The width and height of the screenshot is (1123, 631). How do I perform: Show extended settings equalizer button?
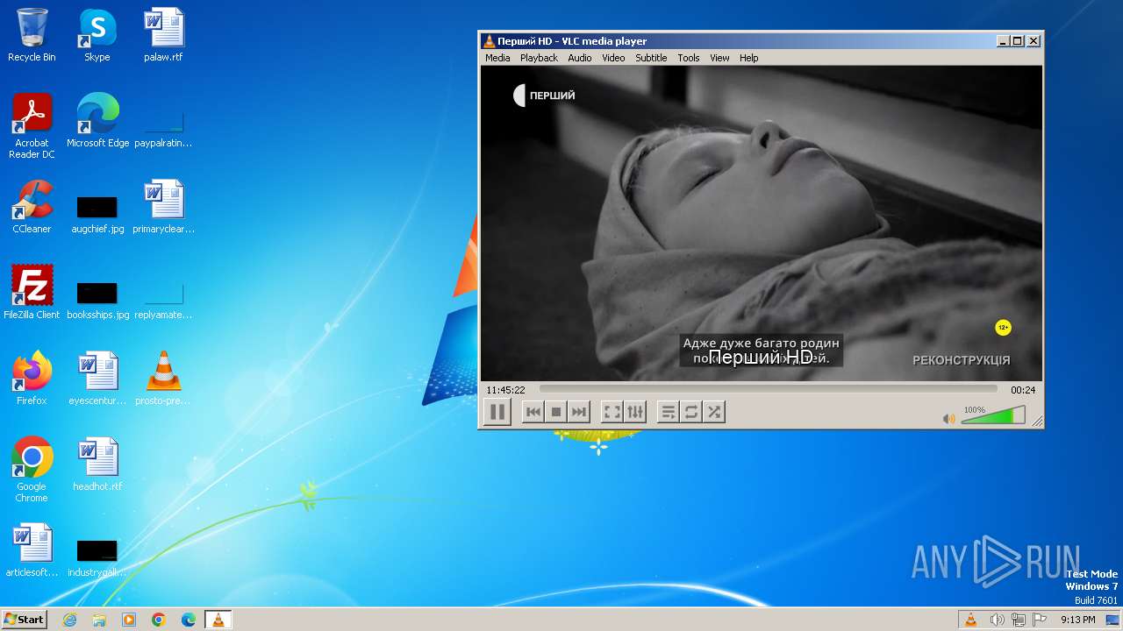pyautogui.click(x=635, y=412)
